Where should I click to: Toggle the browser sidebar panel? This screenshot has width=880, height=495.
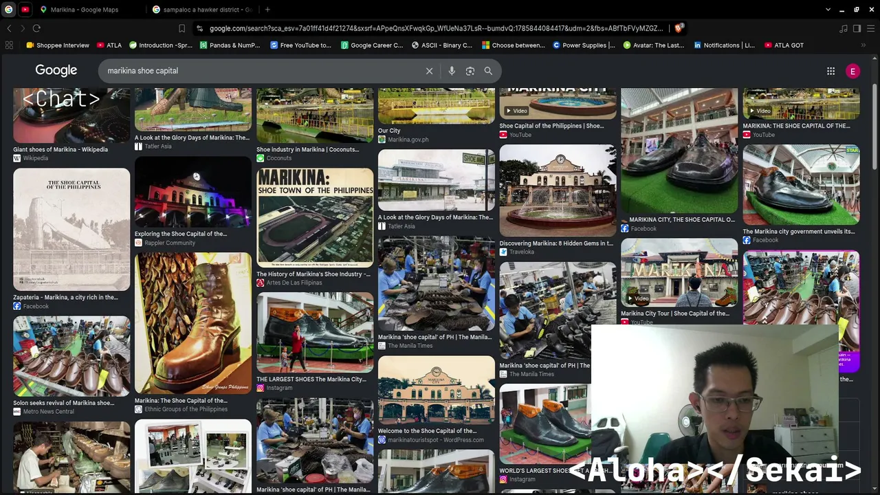click(x=857, y=28)
